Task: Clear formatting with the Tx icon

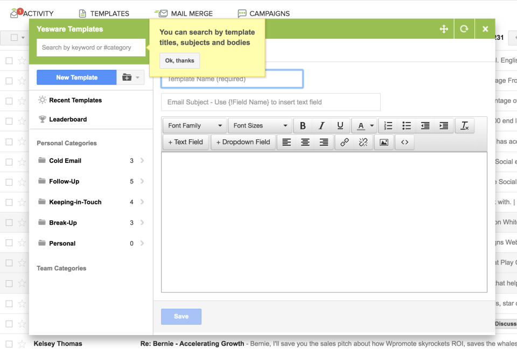Action: pyautogui.click(x=464, y=126)
